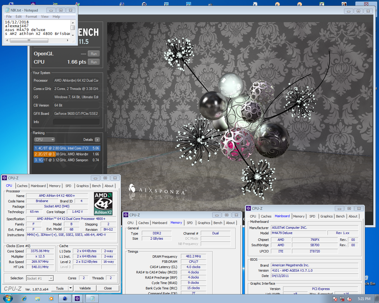Open CPU tab in middle Memory CPU-Z window
This screenshot has height=303, width=379.
click(130, 223)
